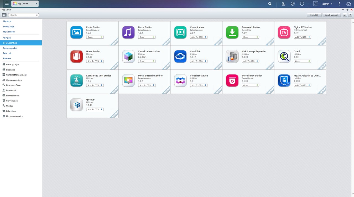This screenshot has height=197, width=354.
Task: Add Notes Station to QTS
Action: [x=95, y=61]
